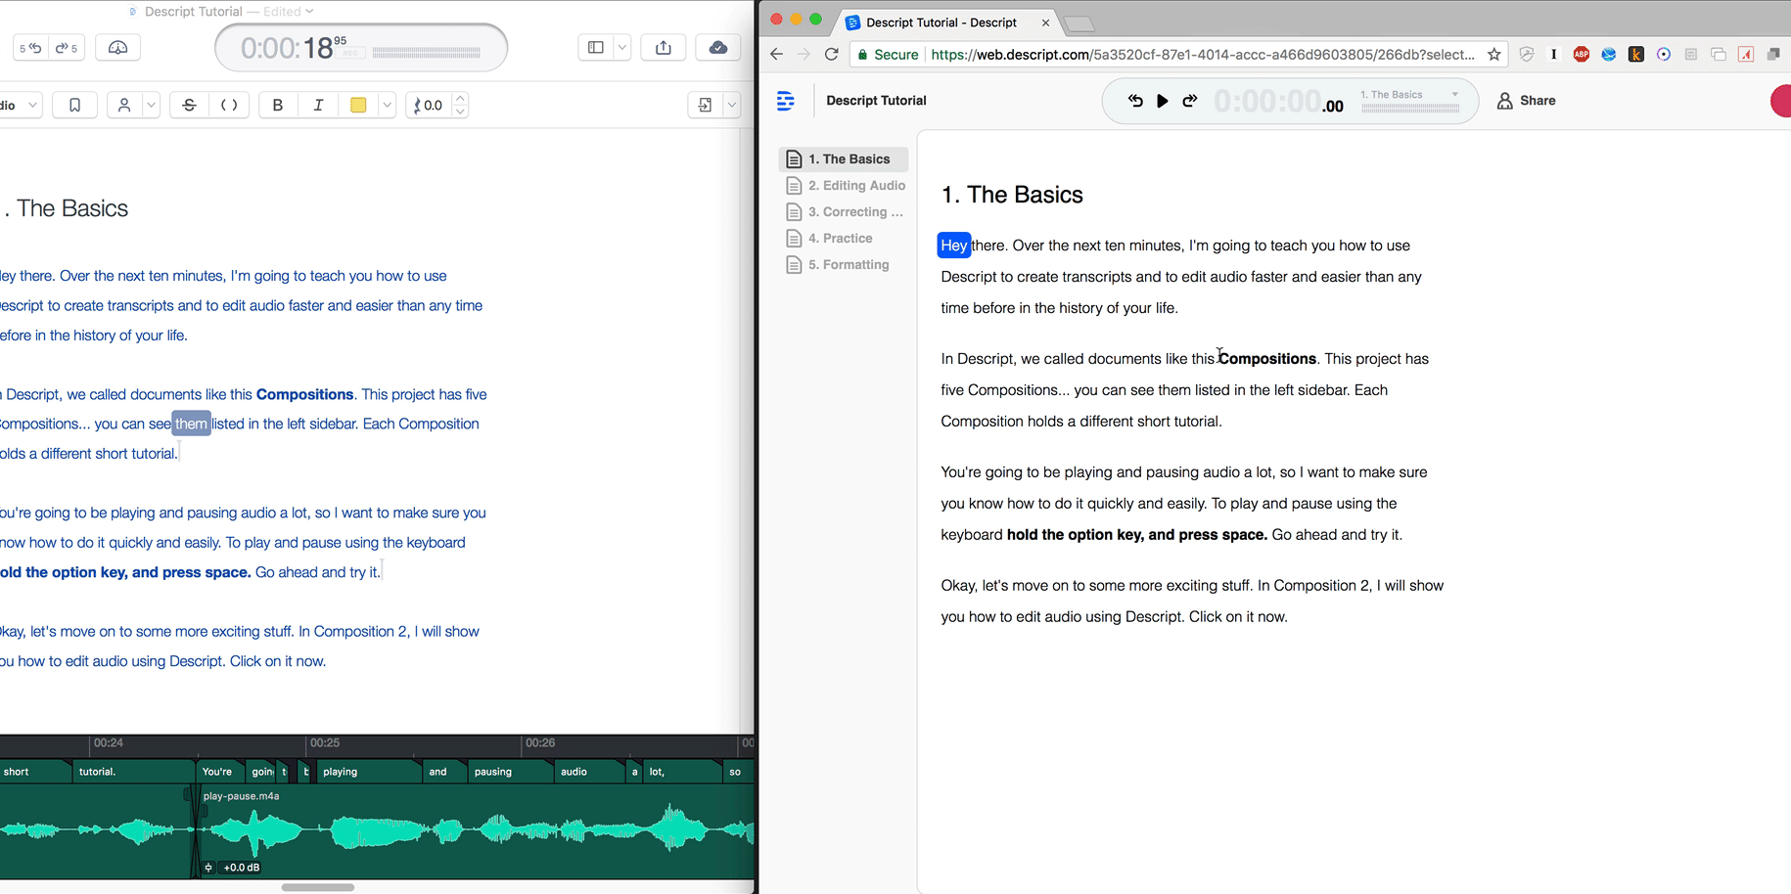Click the Descript logo in the web app
Screen dimensions: 1791x894
tap(785, 101)
